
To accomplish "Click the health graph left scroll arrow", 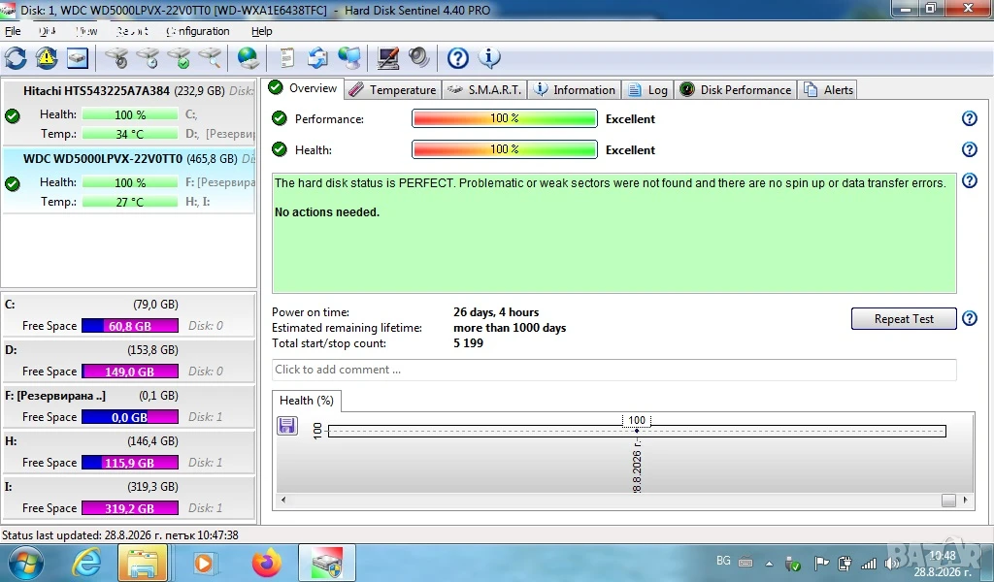I will pos(283,500).
